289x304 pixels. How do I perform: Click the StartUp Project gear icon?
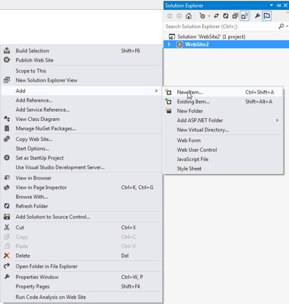coord(7,158)
